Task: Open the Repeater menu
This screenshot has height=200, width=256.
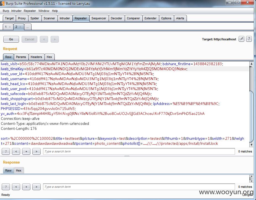Action: [x=30, y=11]
